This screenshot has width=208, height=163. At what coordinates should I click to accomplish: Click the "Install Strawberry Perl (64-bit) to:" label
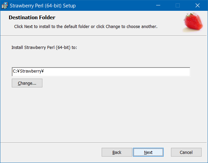click(x=44, y=48)
